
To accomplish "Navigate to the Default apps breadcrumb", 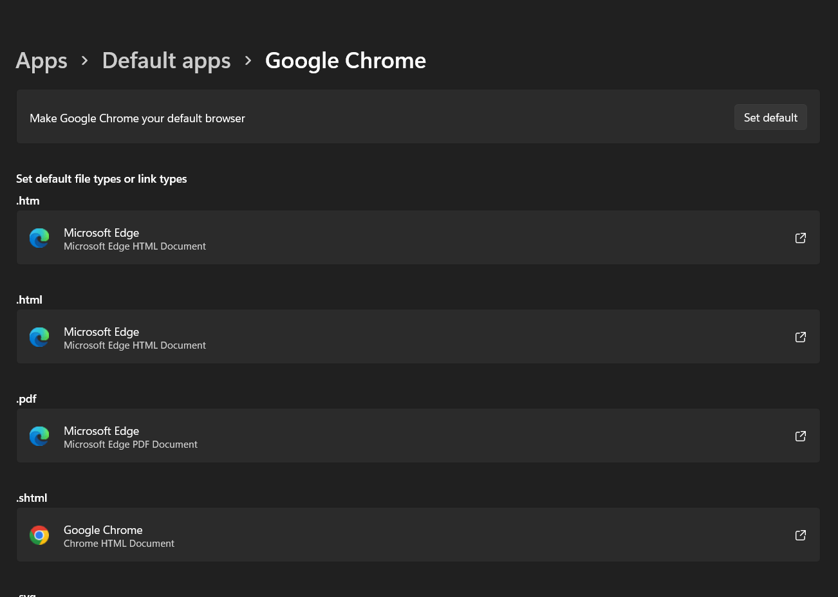I will pyautogui.click(x=166, y=60).
